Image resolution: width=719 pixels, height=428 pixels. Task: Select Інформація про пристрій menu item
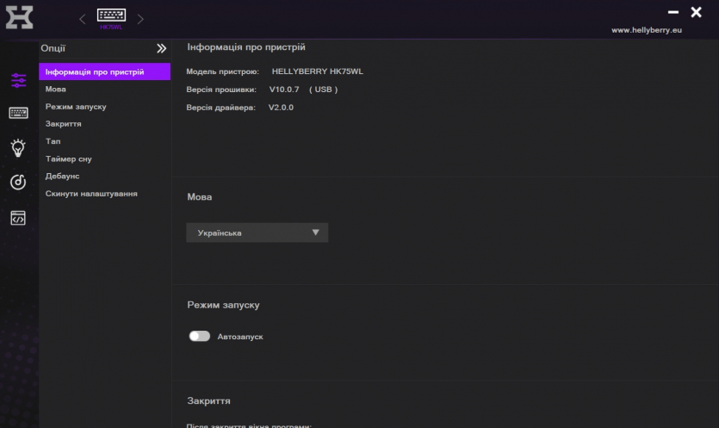coord(95,71)
